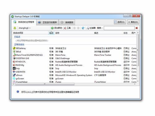Open the 工具 tools menu
The width and height of the screenshot is (155, 116).
pyautogui.click(x=67, y=28)
